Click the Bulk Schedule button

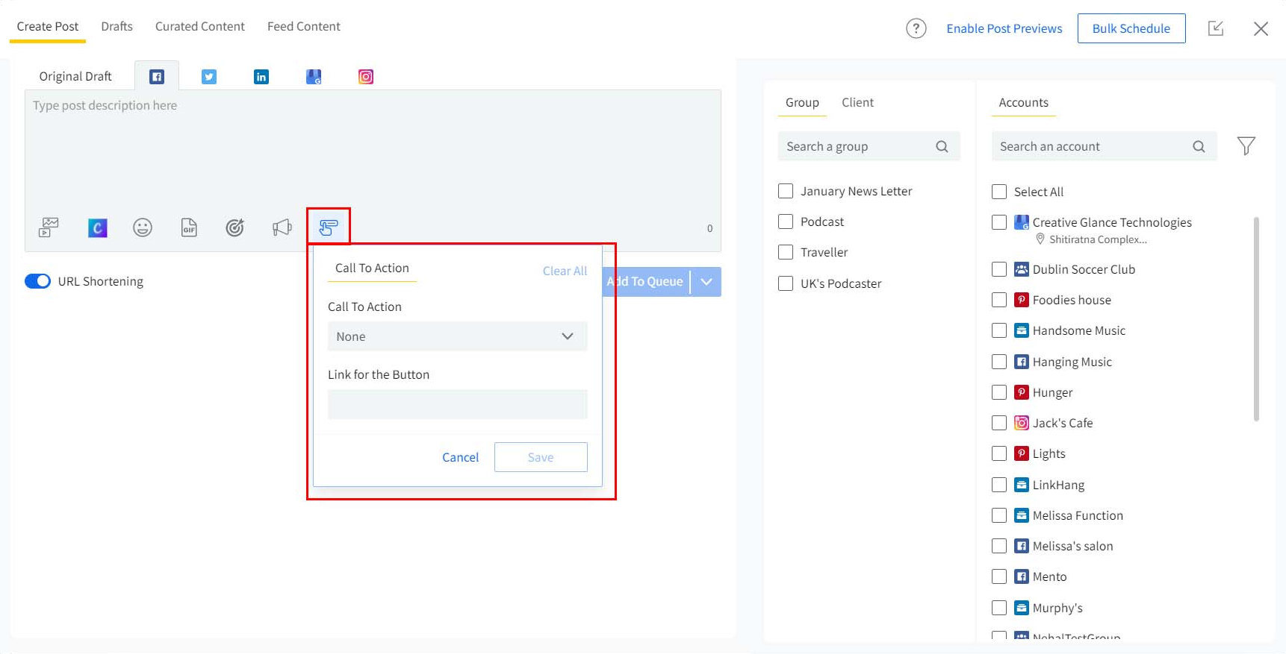click(x=1131, y=28)
